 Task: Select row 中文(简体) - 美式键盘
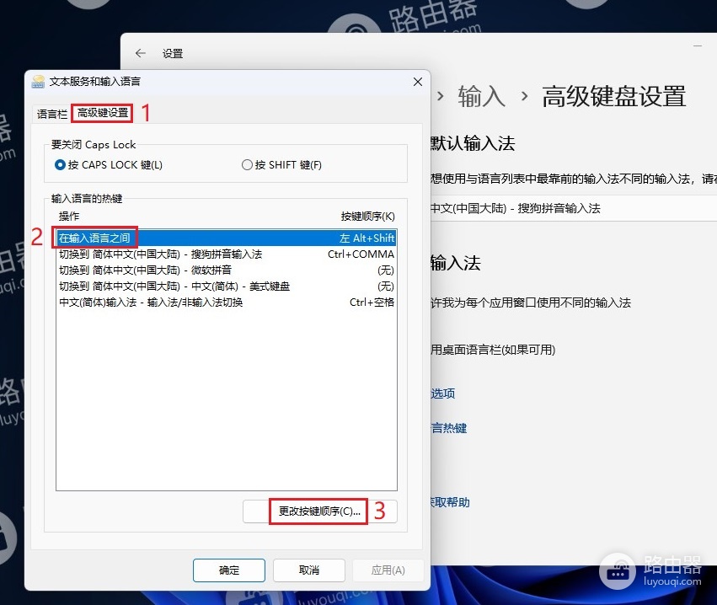[227, 286]
